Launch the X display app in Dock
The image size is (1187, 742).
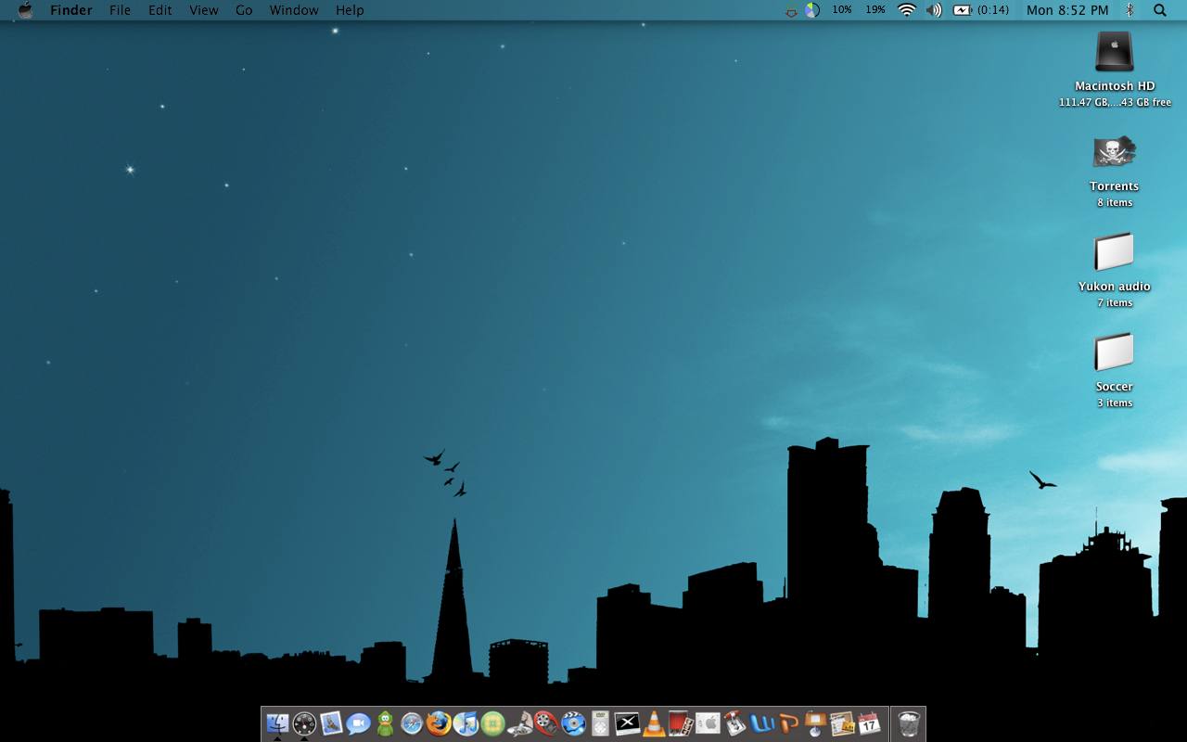(x=627, y=723)
